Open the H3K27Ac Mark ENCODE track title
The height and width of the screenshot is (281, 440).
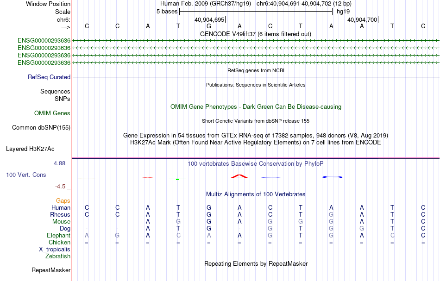point(255,143)
